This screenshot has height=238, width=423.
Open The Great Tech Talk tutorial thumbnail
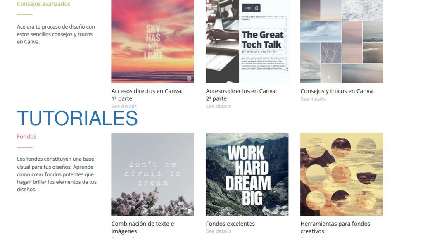click(x=247, y=41)
